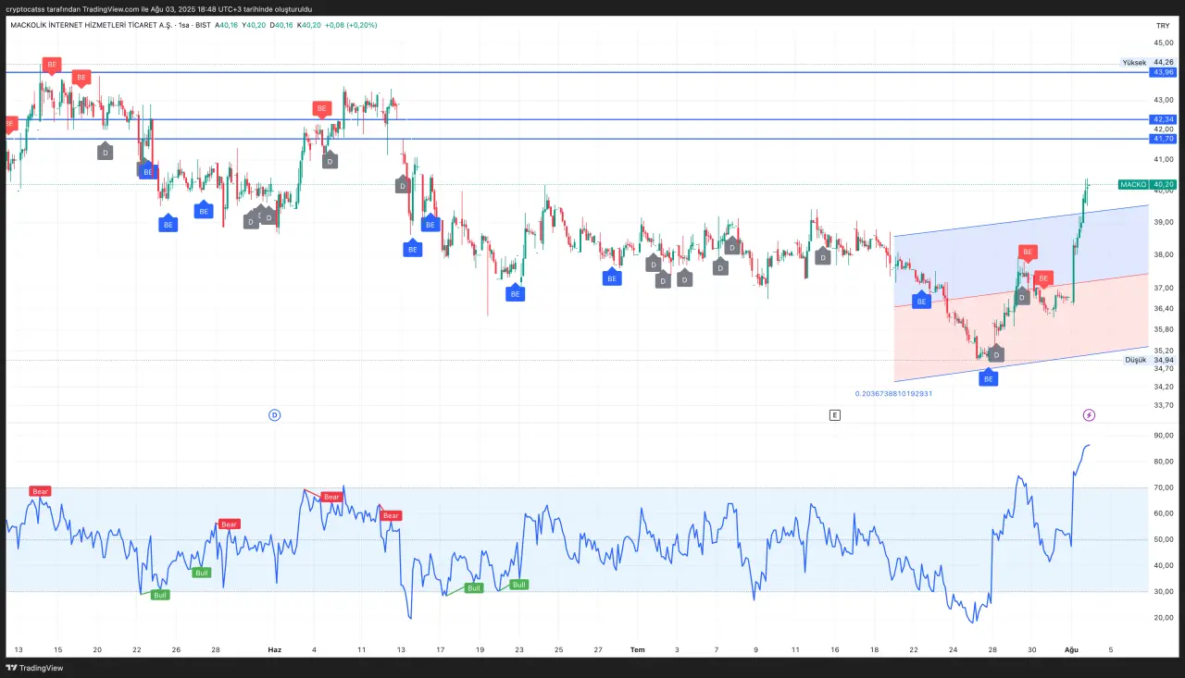
Task: Click the blue D dividend circle icon
Action: click(x=274, y=415)
